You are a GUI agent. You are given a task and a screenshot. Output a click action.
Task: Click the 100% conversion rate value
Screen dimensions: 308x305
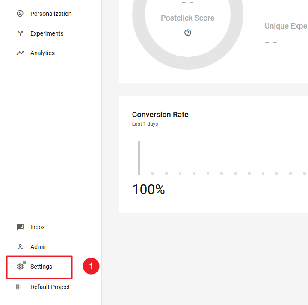[148, 190]
